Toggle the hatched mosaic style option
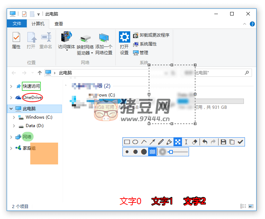Screen dimensions: 265x219 tap(152, 152)
